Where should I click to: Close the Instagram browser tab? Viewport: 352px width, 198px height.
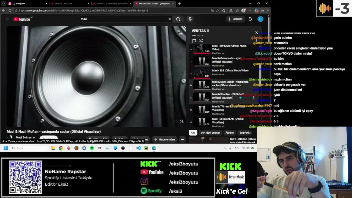point(46,4)
